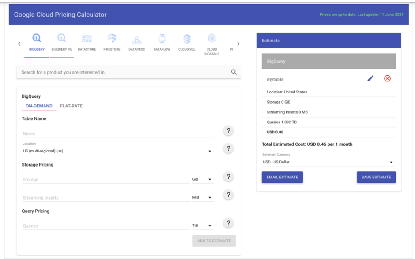
Task: Open the Location dropdown
Action: tap(210, 151)
